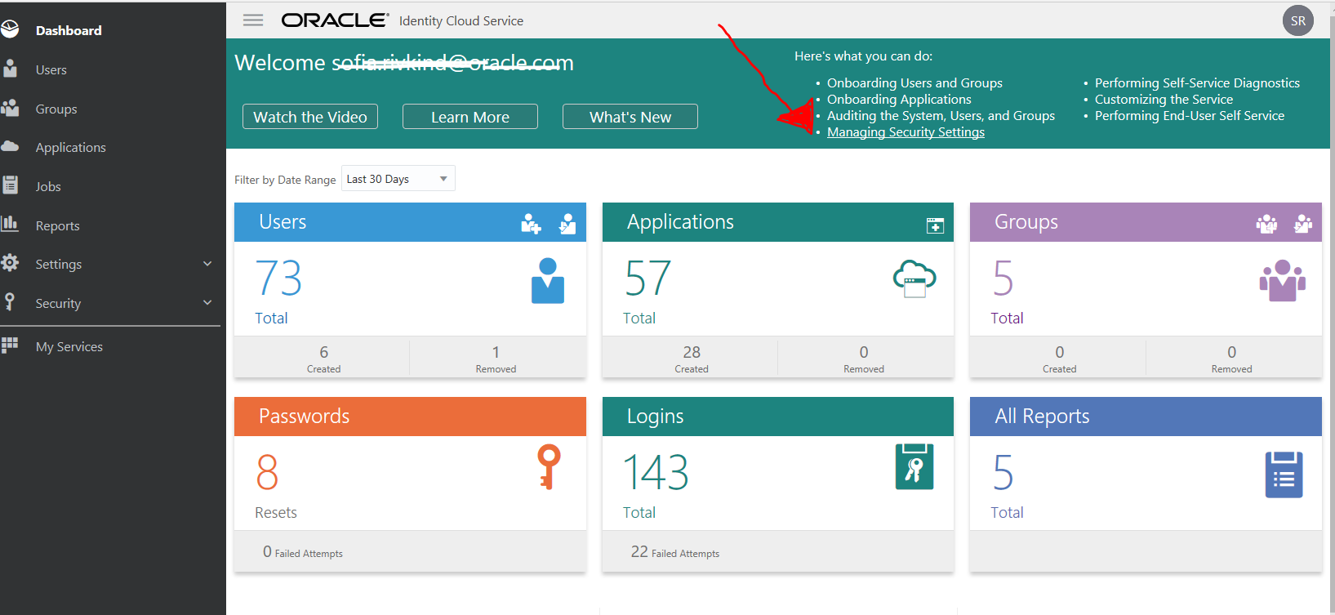Open the SR user avatar menu
The height and width of the screenshot is (615, 1335).
click(x=1298, y=21)
